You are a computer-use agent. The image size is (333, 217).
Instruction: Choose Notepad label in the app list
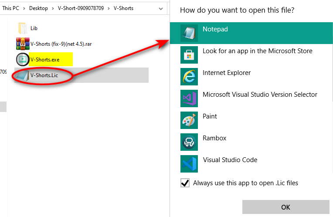[x=215, y=29]
